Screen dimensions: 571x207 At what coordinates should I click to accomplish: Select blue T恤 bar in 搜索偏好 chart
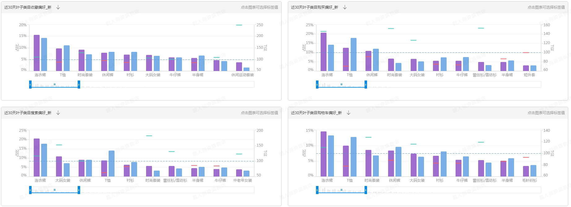111,164
